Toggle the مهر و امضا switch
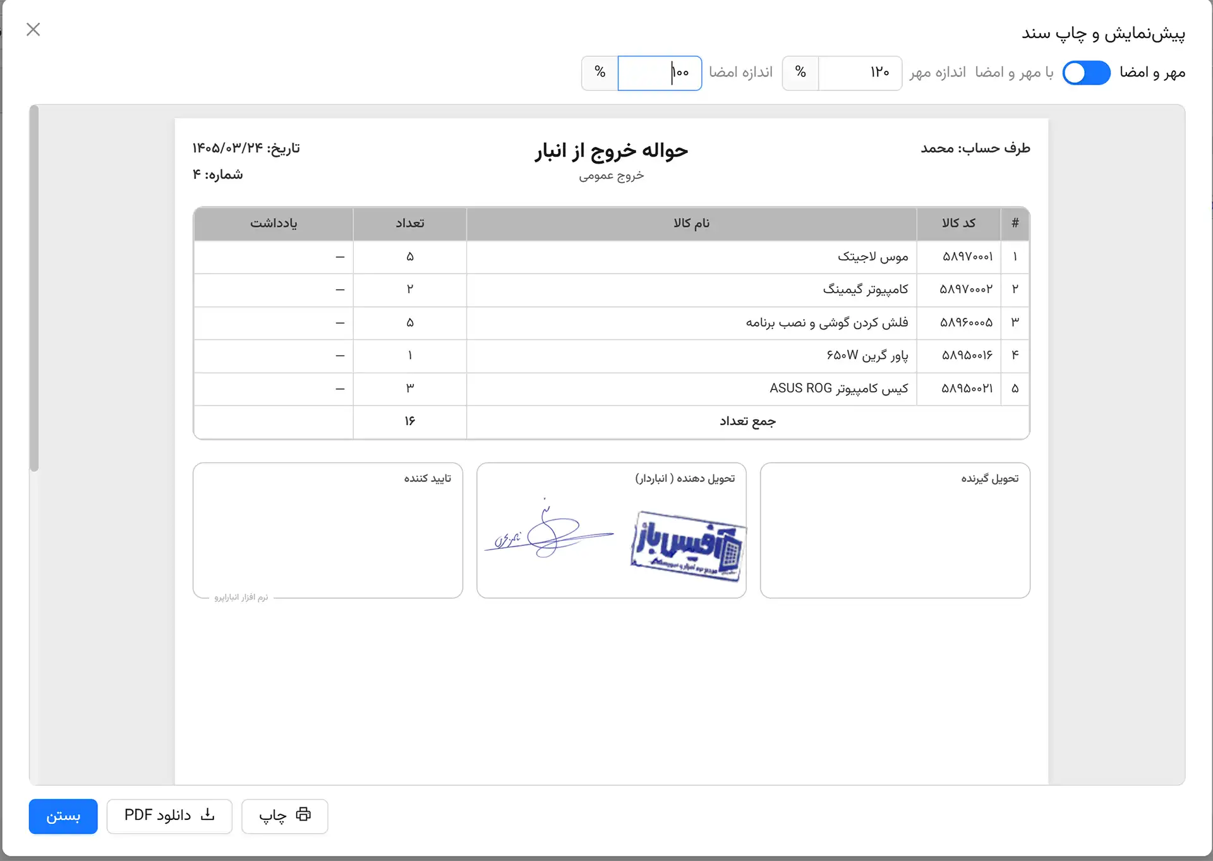The width and height of the screenshot is (1213, 861). 1086,73
